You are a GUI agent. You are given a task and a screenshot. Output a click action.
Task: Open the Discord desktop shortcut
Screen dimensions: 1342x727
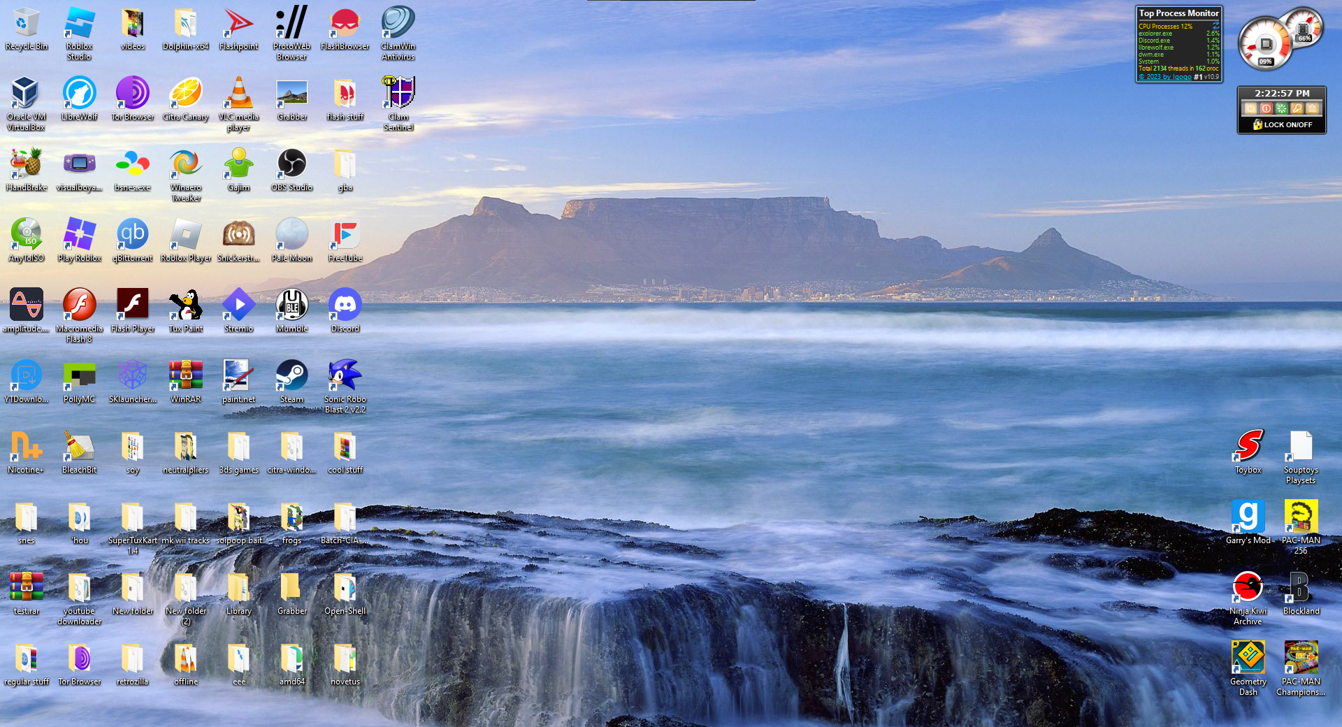click(345, 305)
